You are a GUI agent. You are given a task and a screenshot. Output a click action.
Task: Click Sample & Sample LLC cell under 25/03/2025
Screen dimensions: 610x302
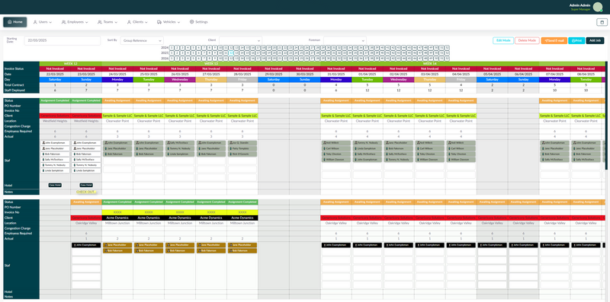(x=149, y=116)
